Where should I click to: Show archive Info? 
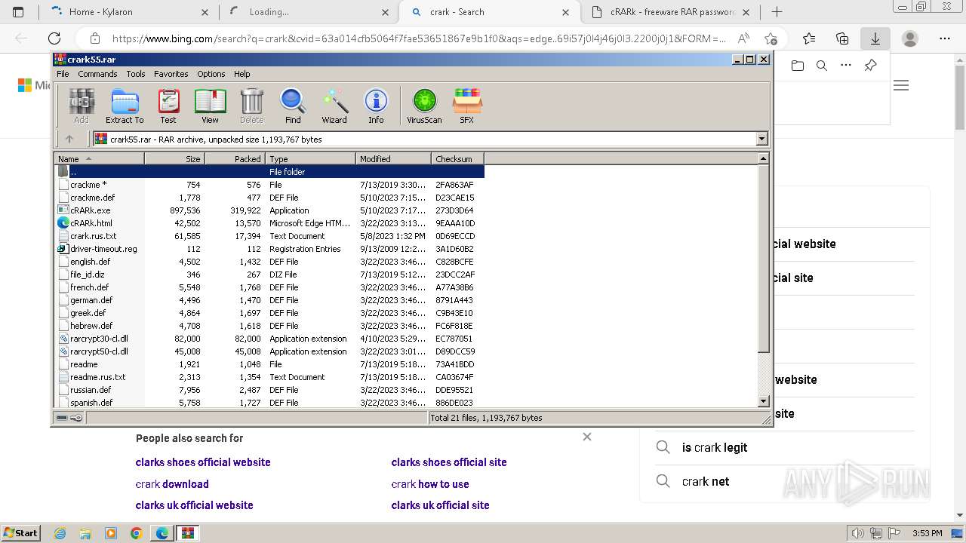(x=376, y=106)
